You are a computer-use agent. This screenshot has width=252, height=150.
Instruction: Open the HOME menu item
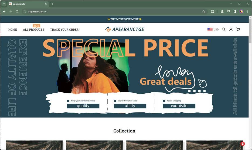12,30
